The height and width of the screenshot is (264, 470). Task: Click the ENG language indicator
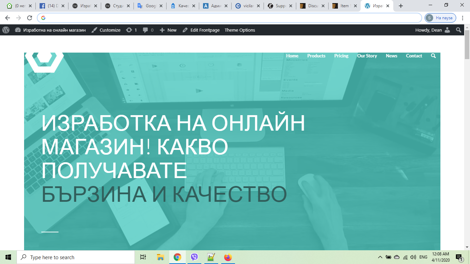point(424,257)
